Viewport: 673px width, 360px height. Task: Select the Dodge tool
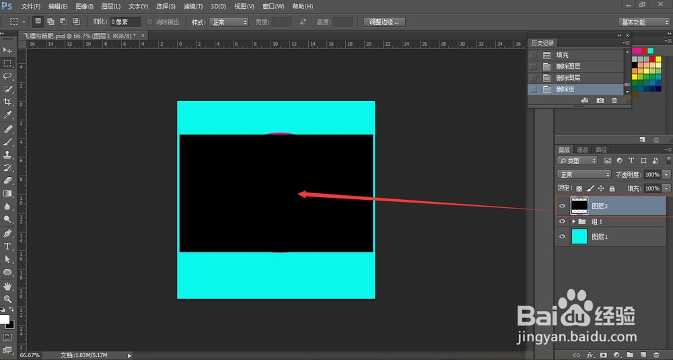coord(7,219)
